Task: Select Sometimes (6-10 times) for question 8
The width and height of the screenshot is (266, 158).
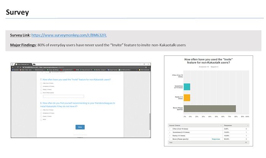Action: (41, 113)
